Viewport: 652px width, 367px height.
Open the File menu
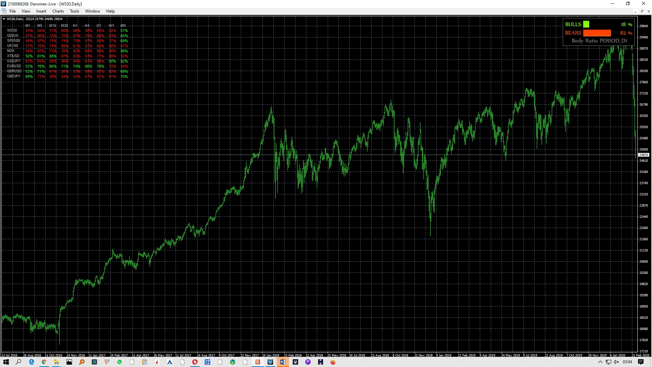(13, 11)
